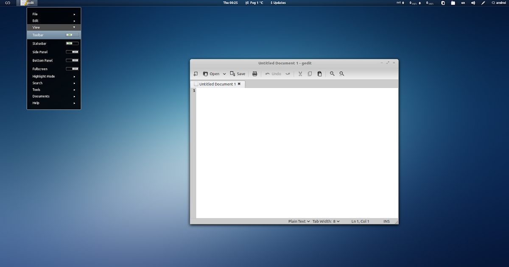Image resolution: width=509 pixels, height=267 pixels.
Task: Expand the Open button dropdown arrow
Action: (224, 74)
